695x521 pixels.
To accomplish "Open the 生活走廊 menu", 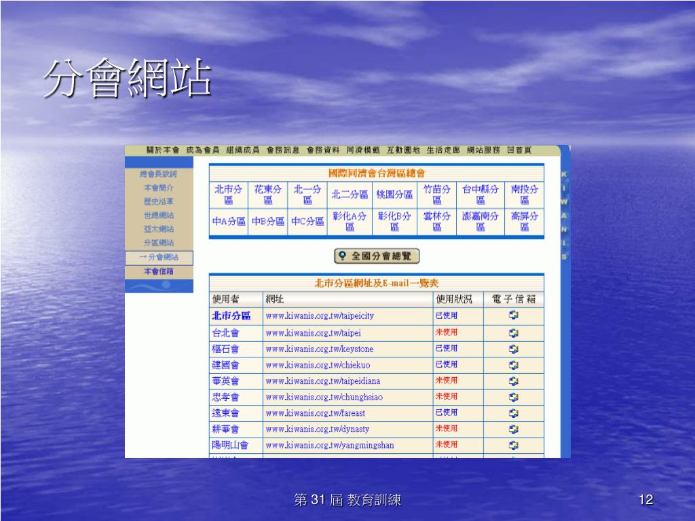I will coord(443,150).
